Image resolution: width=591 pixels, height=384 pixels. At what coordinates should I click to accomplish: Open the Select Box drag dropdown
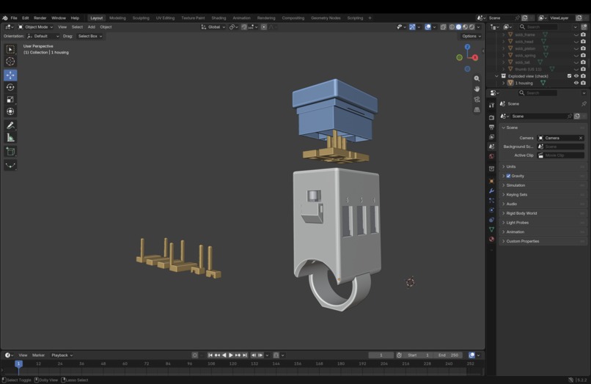point(90,36)
